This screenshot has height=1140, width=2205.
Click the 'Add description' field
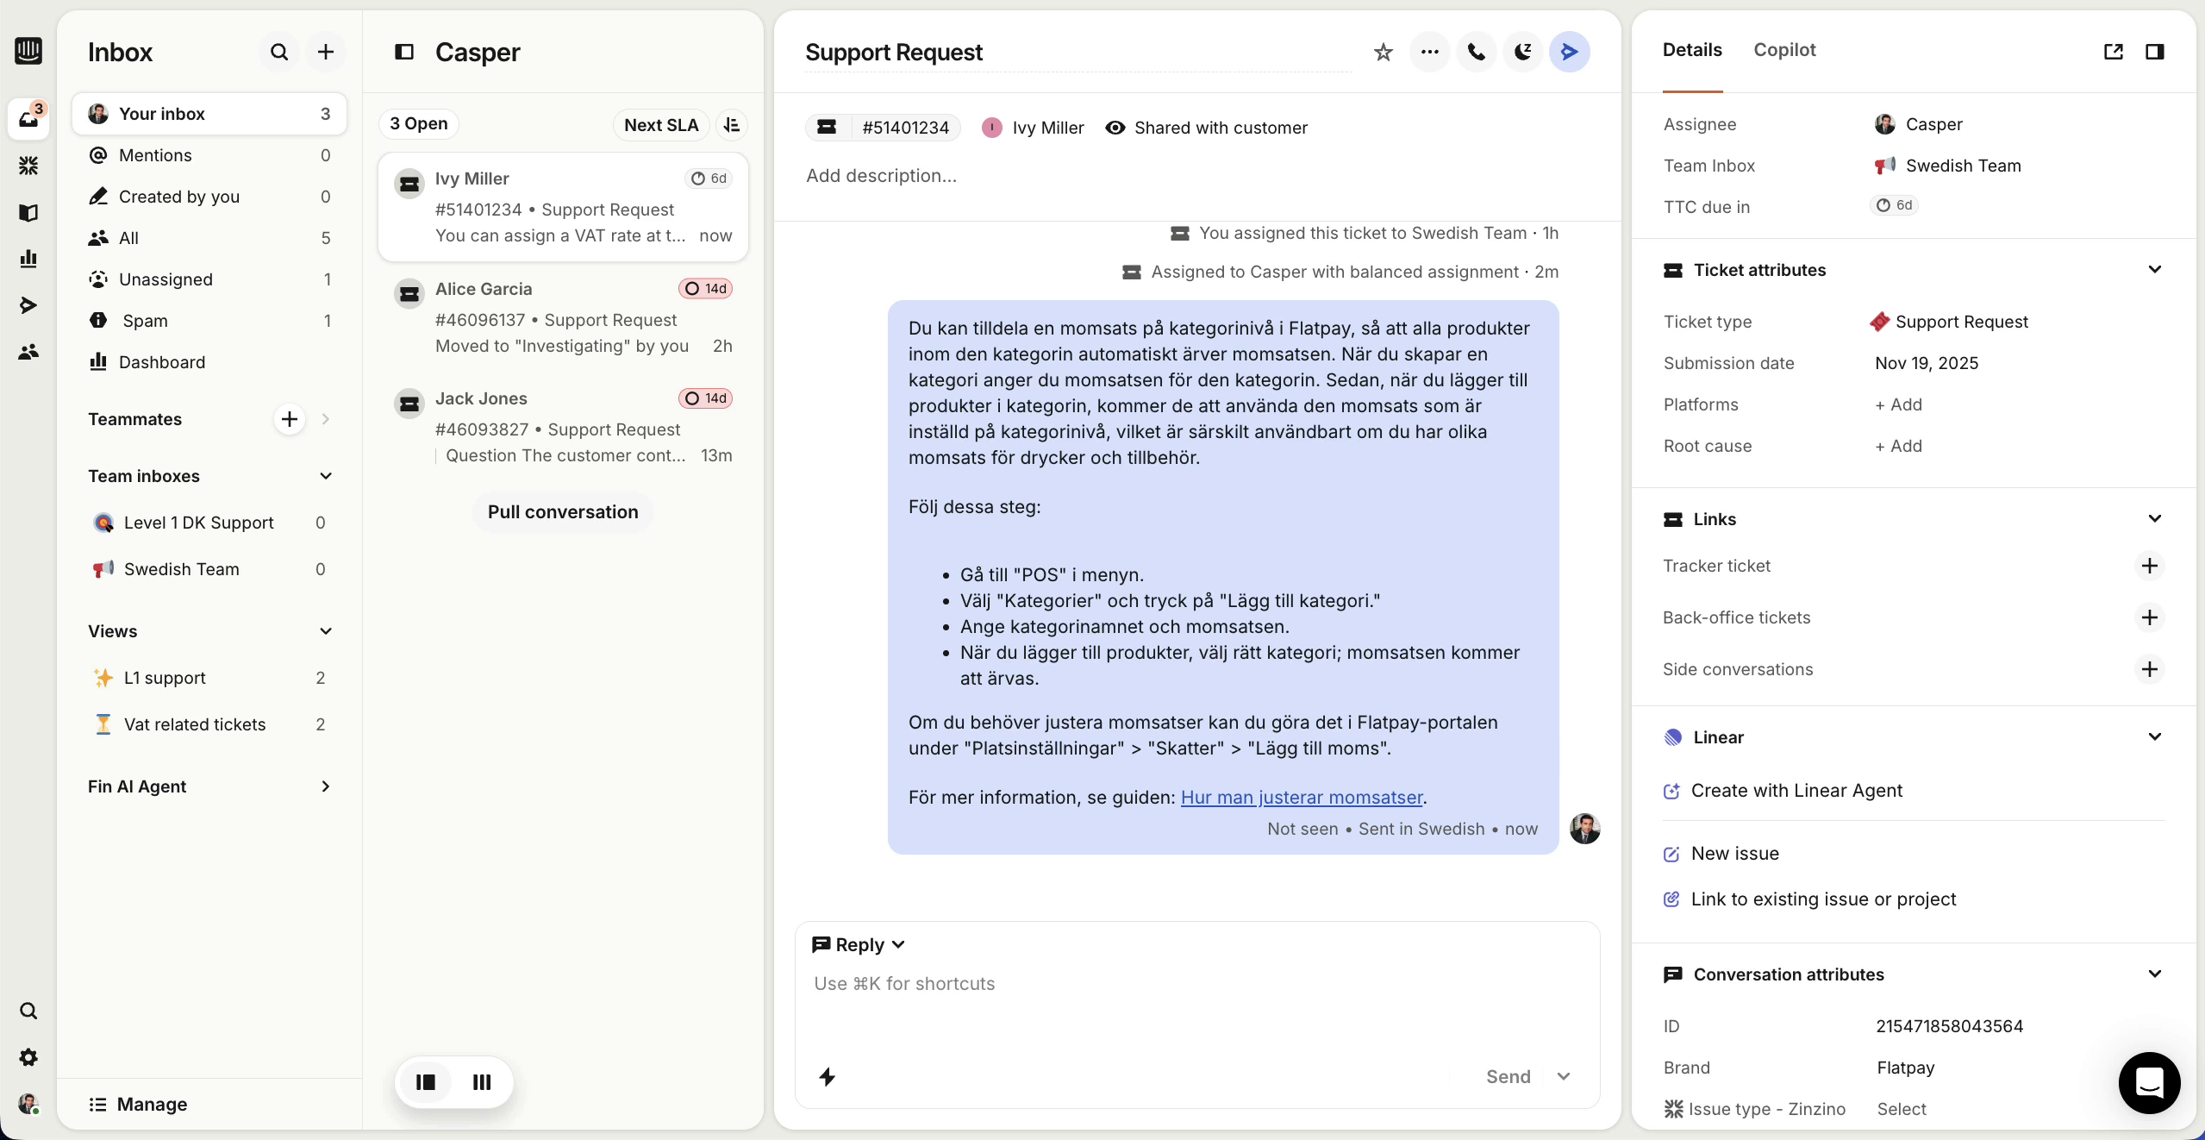coord(880,176)
